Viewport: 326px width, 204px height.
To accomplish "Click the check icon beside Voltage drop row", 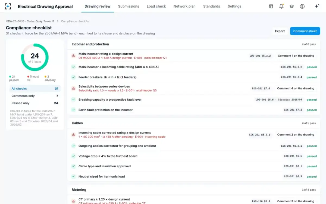I will (73, 156).
